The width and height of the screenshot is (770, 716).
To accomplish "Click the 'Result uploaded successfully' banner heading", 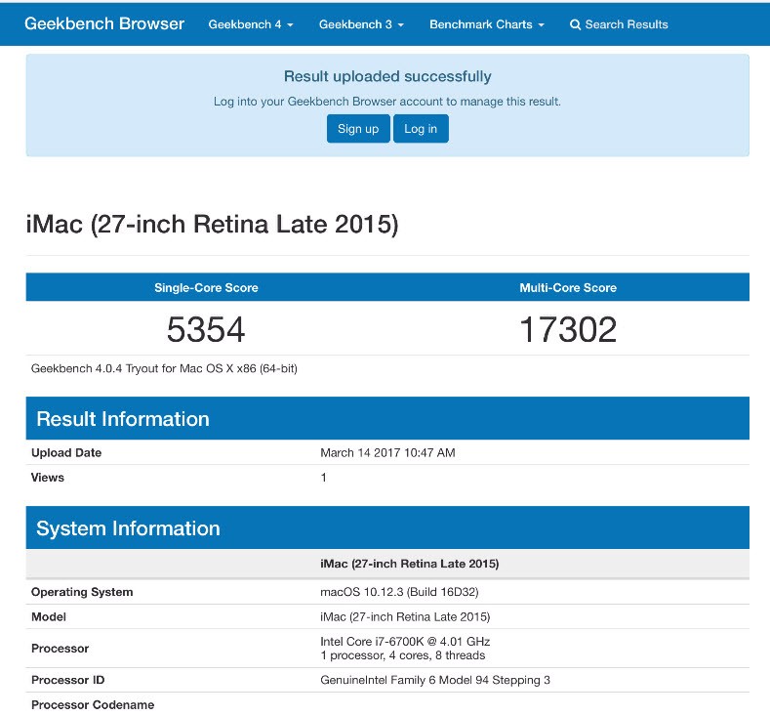I will [x=387, y=76].
